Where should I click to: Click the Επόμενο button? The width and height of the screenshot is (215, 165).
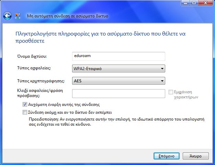tap(167, 156)
